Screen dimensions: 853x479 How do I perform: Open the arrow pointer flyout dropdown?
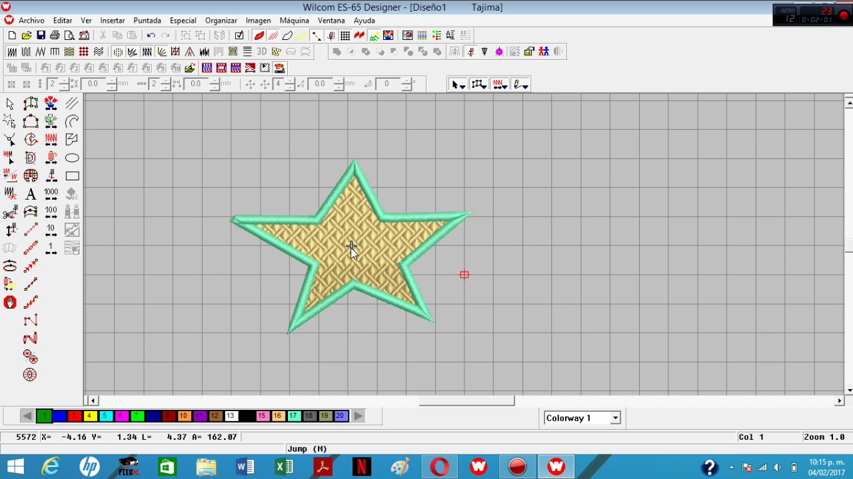click(x=458, y=84)
